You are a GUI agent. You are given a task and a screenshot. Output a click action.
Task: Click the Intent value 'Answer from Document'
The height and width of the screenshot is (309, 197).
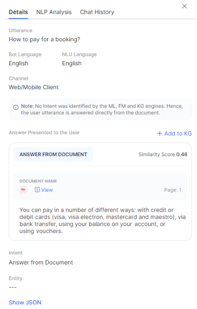coord(41,262)
